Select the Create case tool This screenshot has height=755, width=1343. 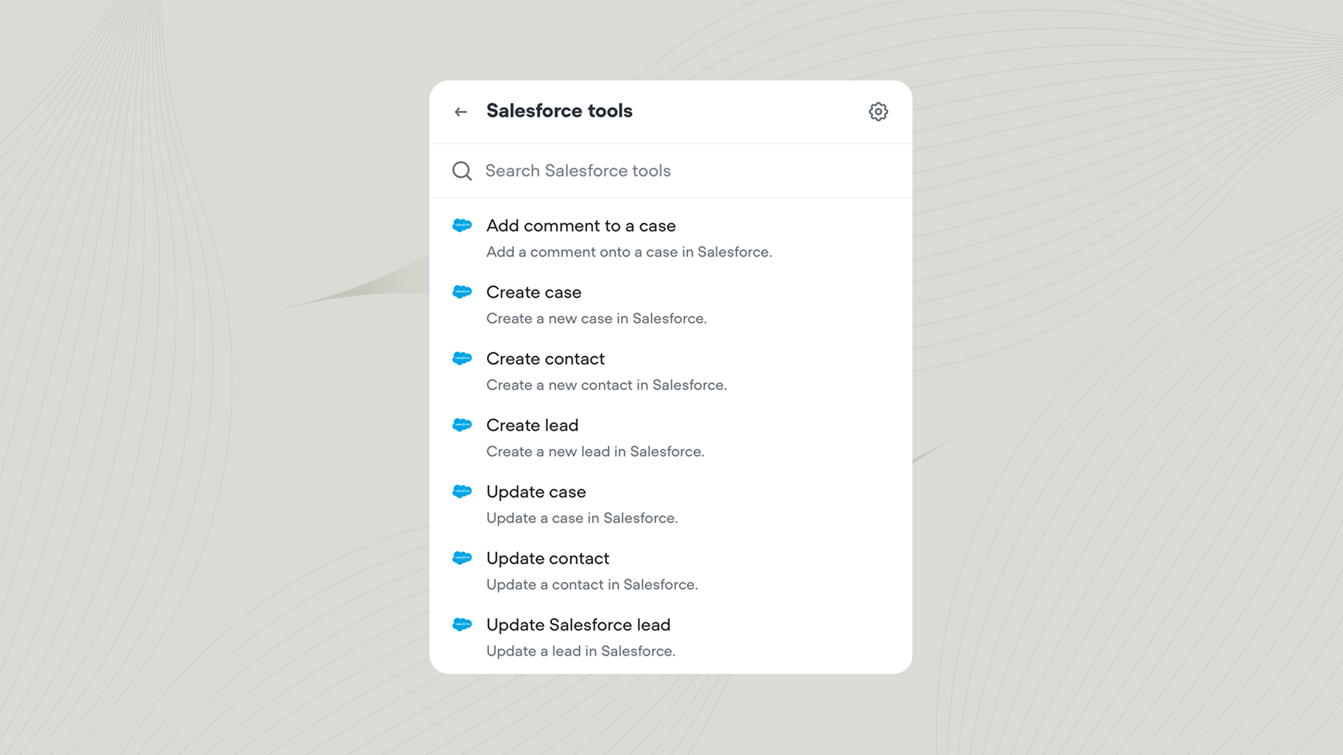click(x=534, y=292)
